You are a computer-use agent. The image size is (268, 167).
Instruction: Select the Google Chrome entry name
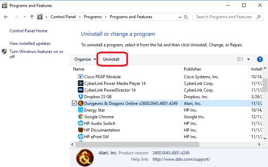(99, 117)
